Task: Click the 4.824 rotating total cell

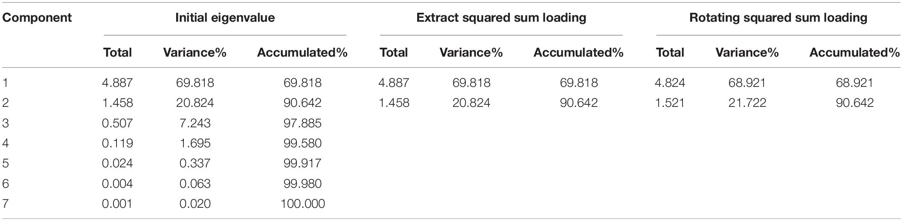Action: coord(670,82)
